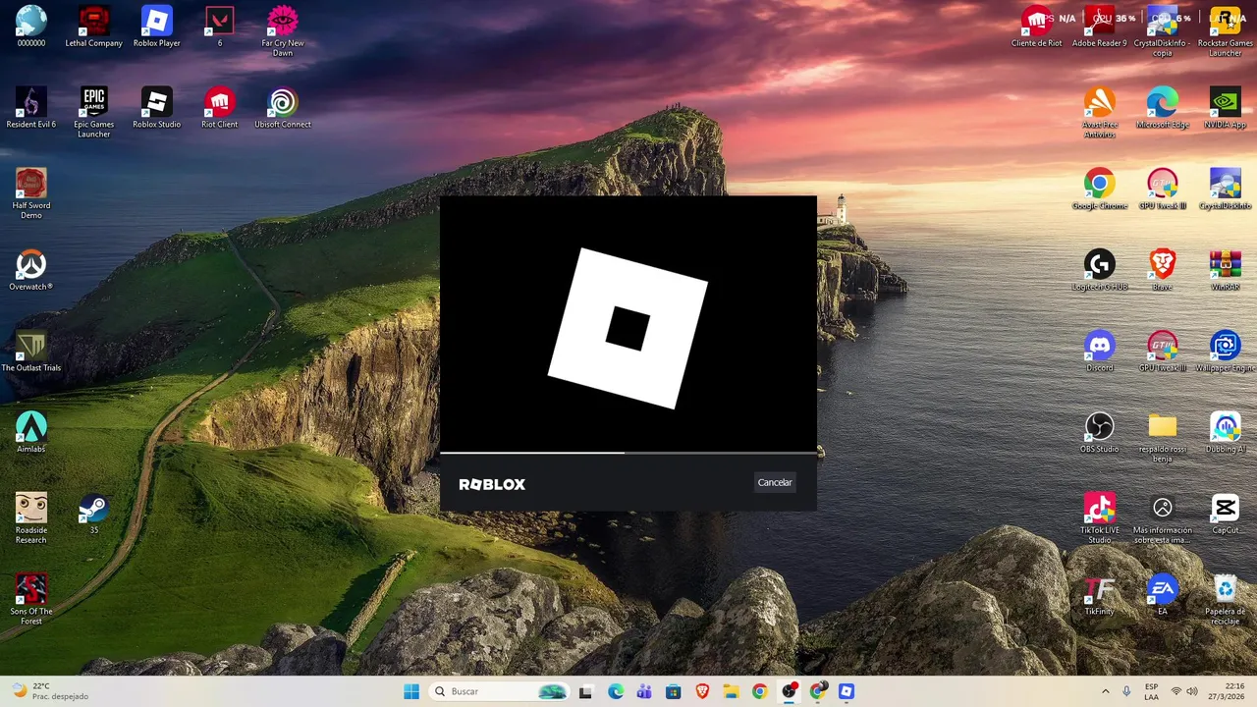Open Task View from the taskbar

pos(585,691)
